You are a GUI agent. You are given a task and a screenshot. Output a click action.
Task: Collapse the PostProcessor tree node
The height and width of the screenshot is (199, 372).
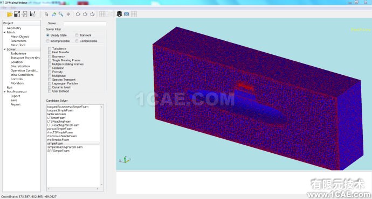point(4,91)
